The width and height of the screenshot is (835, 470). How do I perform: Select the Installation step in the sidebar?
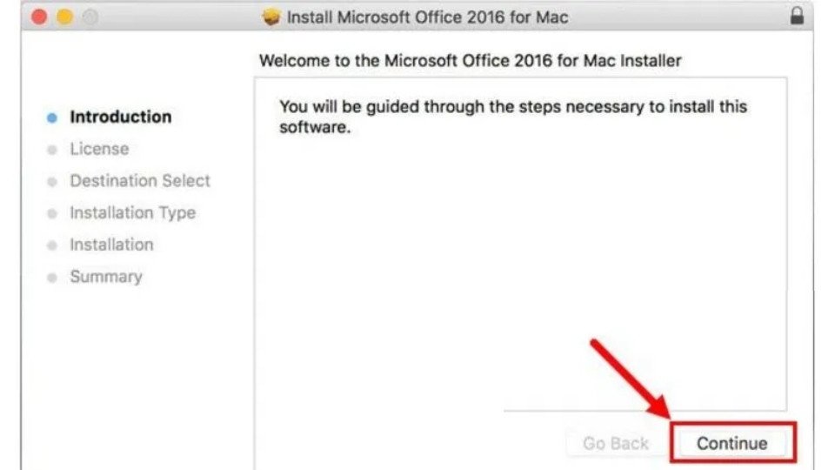click(111, 245)
